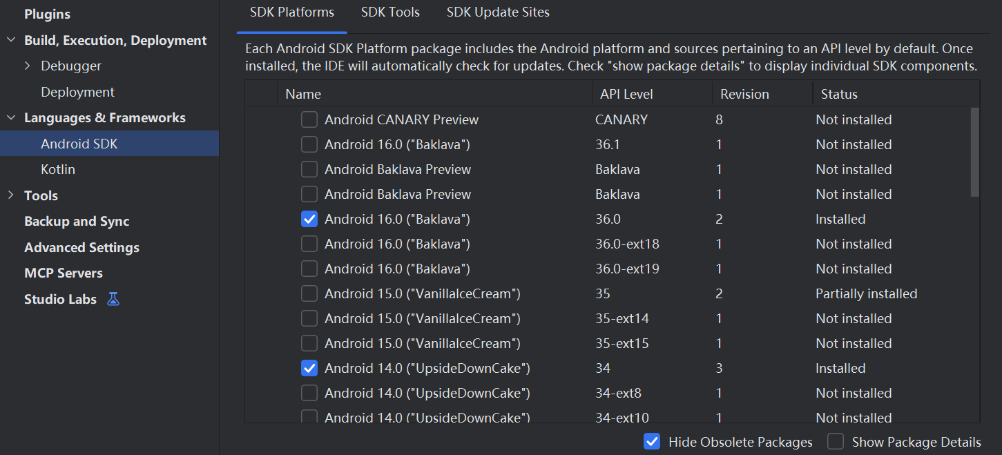Open the SDK Update Sites tab
Image resolution: width=1002 pixels, height=455 pixels.
pos(498,12)
